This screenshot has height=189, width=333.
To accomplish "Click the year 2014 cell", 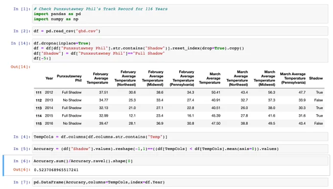I will [49, 108].
